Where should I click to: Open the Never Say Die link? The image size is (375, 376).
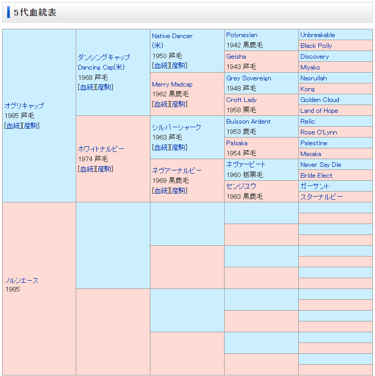tap(320, 165)
